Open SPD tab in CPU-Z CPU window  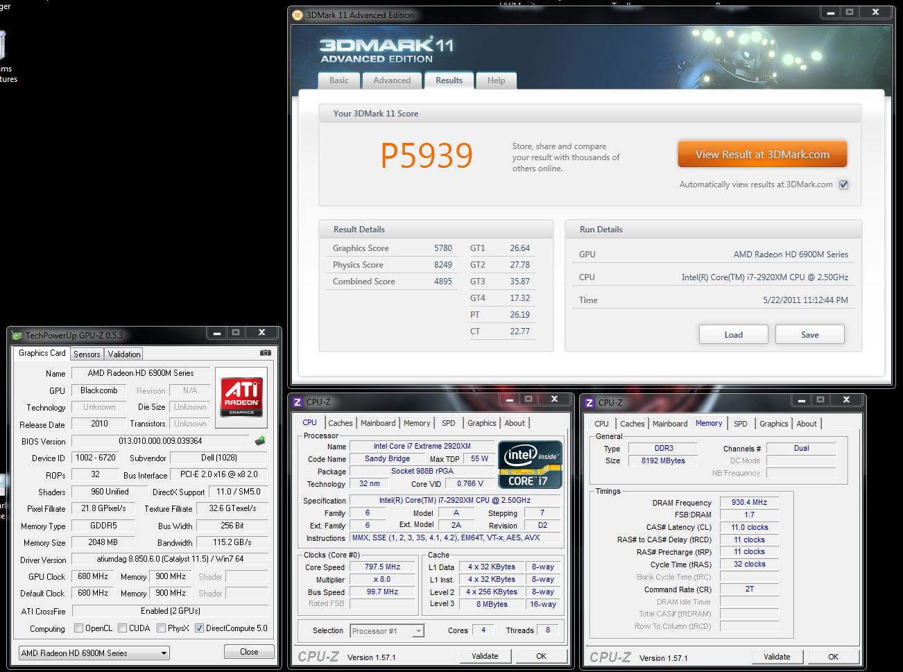[x=449, y=423]
